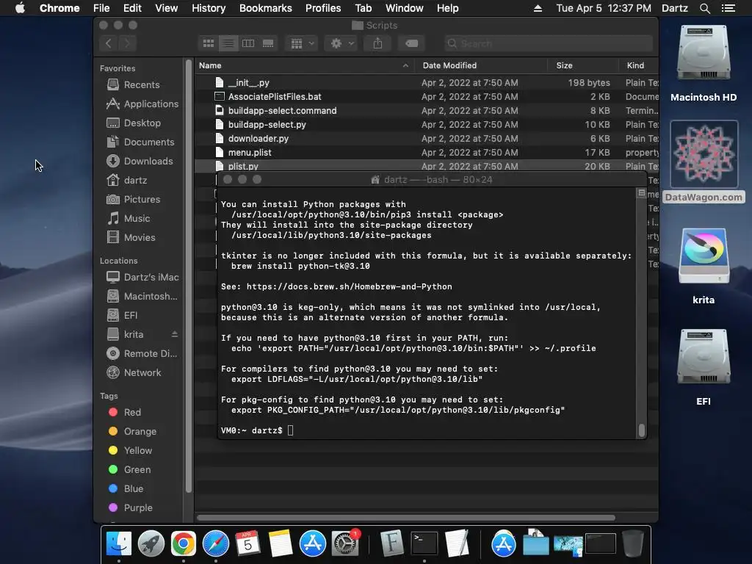
Task: Open the File menu
Action: [x=101, y=8]
